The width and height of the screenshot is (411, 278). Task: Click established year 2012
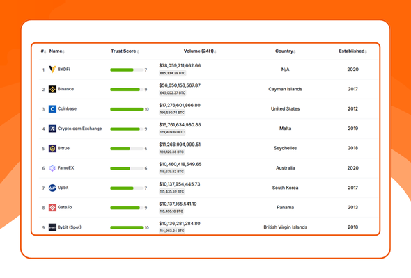tap(352, 109)
